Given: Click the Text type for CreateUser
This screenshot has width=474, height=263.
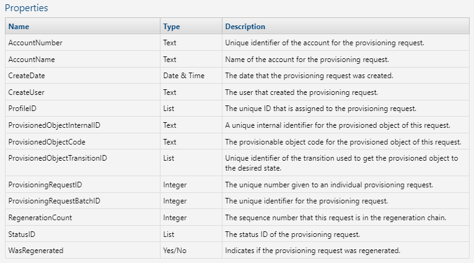Looking at the screenshot, I should click(x=170, y=92).
